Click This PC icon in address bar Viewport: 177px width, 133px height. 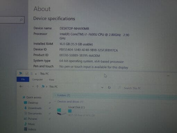(x=43, y=86)
